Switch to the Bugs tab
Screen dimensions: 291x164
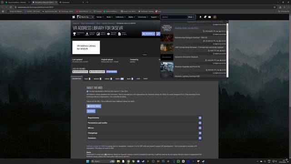[x=130, y=79]
